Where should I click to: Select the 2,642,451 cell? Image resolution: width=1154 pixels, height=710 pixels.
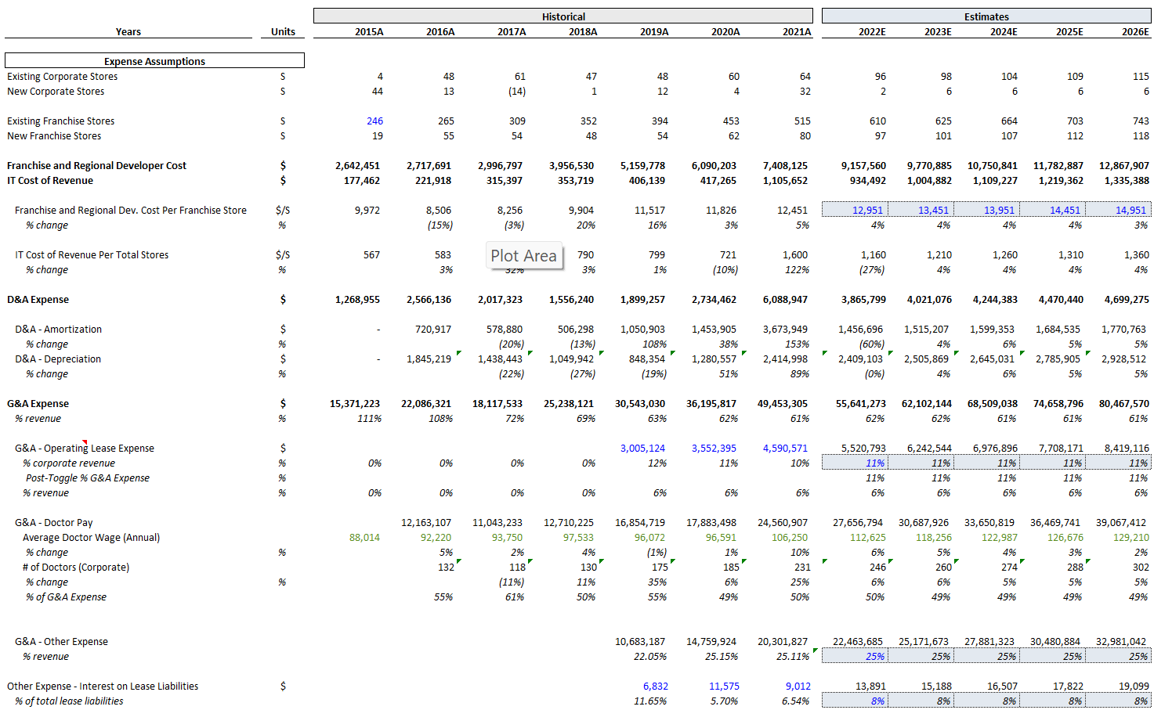pos(357,165)
